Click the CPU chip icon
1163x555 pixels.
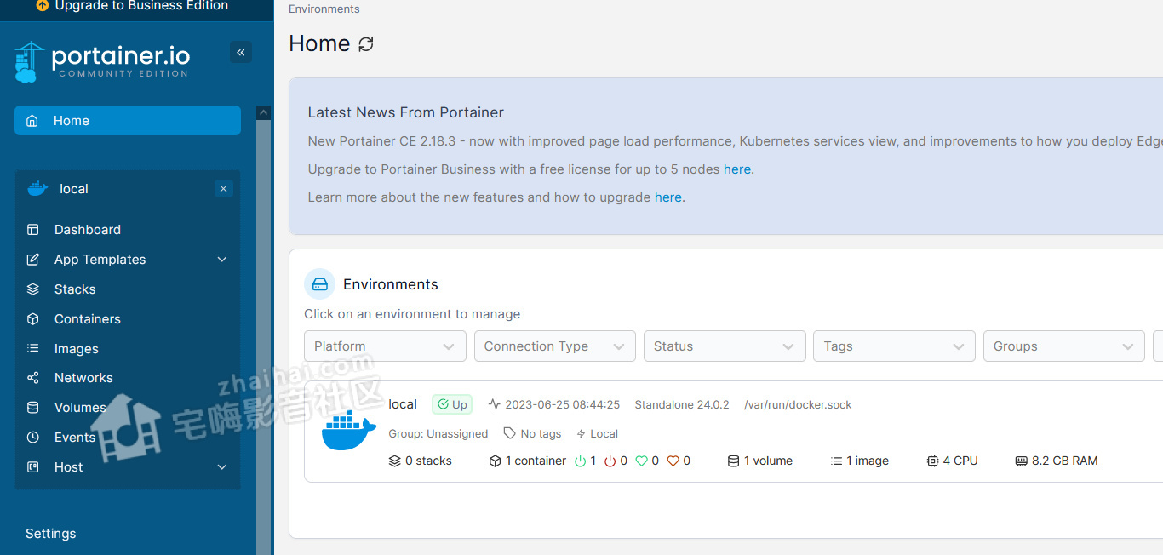(932, 461)
